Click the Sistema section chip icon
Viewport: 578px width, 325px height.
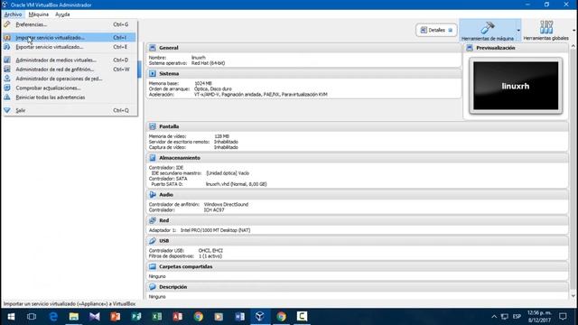tap(153, 74)
